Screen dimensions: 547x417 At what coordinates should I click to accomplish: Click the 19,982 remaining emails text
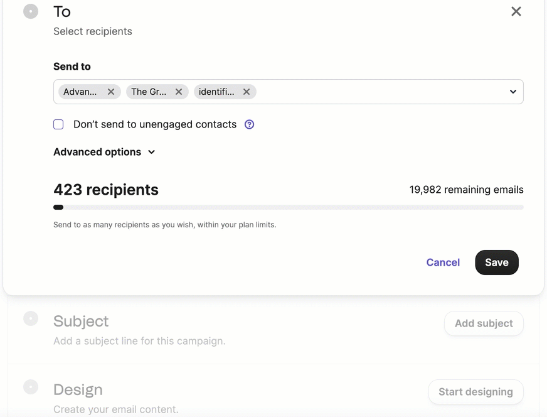467,190
